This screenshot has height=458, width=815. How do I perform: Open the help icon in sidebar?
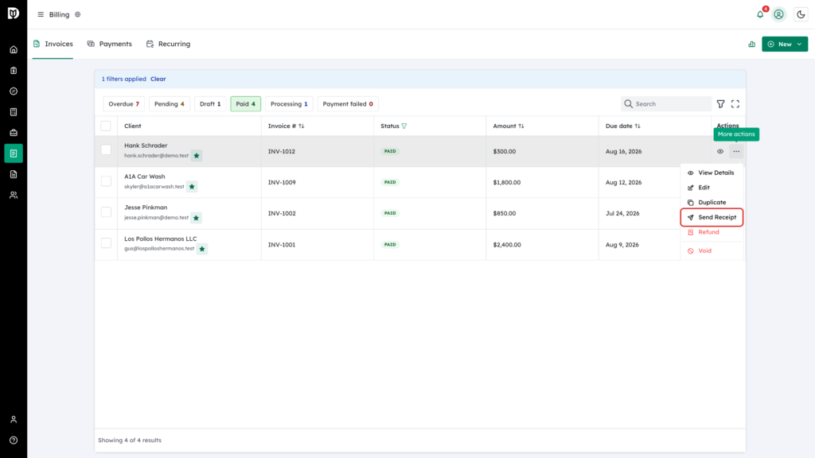[14, 441]
